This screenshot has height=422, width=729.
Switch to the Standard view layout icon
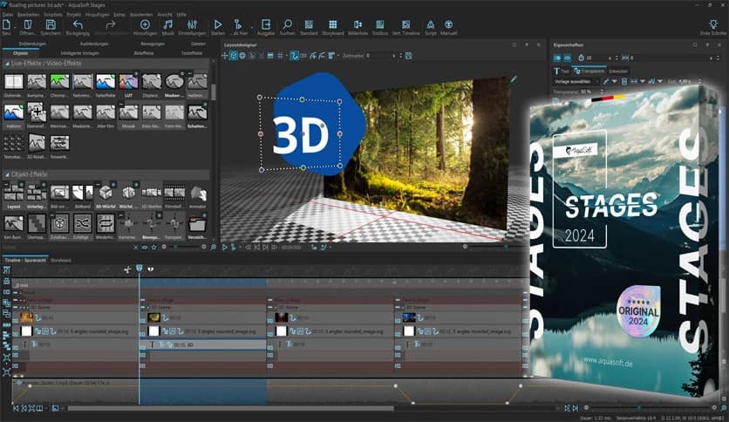309,24
